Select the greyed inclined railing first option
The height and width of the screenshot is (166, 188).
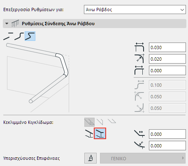click(x=89, y=122)
